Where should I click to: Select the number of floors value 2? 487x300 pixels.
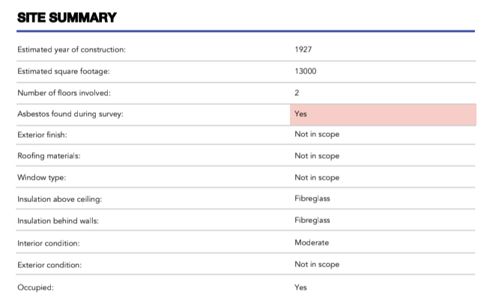point(297,93)
